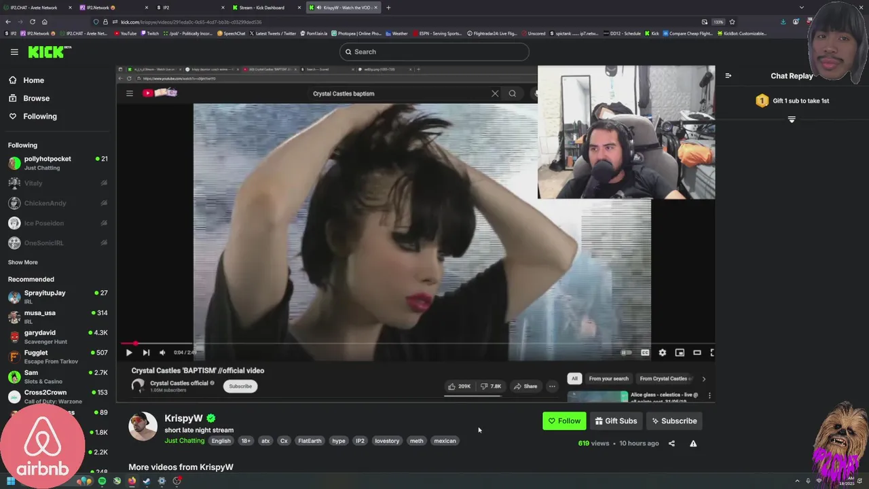Image resolution: width=869 pixels, height=489 pixels.
Task: Reload the current page
Action: (32, 22)
